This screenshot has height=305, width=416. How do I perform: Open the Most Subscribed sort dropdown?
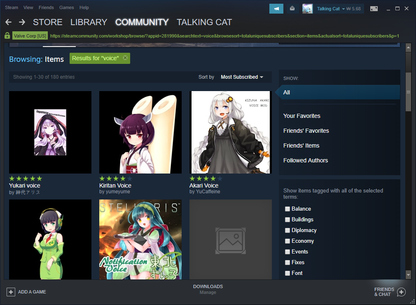tap(242, 77)
